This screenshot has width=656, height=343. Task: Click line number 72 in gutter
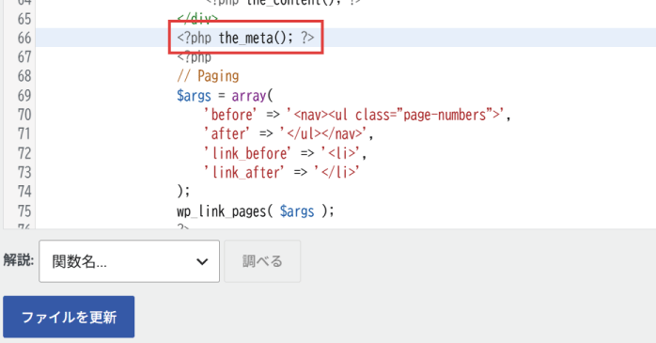pos(24,153)
